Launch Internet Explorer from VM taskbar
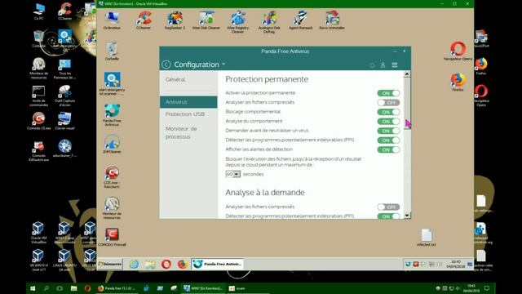 click(x=134, y=264)
